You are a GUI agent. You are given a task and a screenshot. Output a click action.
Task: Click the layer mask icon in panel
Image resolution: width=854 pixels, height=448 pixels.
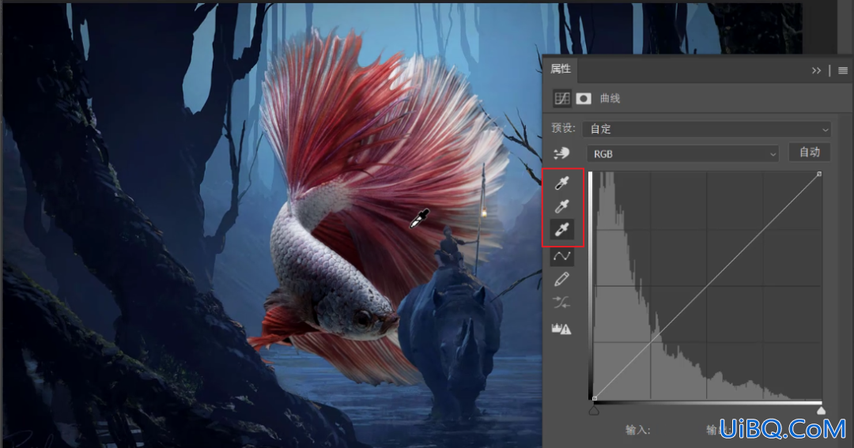(x=584, y=99)
